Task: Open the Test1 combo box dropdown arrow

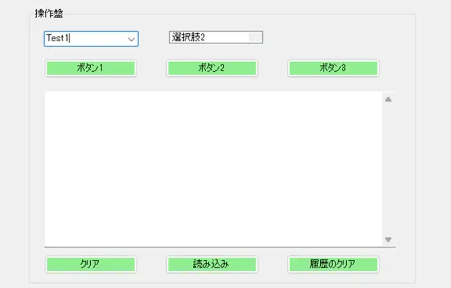Action: click(131, 39)
